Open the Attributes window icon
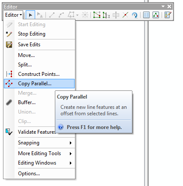This screenshot has width=183, height=186. coord(146,15)
